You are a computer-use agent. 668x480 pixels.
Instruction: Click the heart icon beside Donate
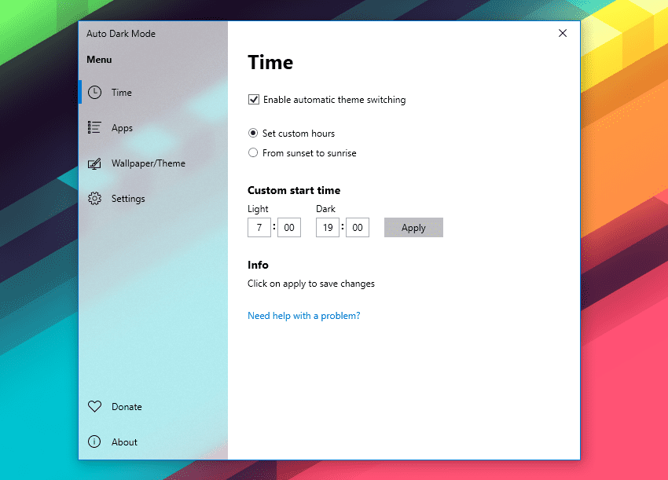pos(94,406)
